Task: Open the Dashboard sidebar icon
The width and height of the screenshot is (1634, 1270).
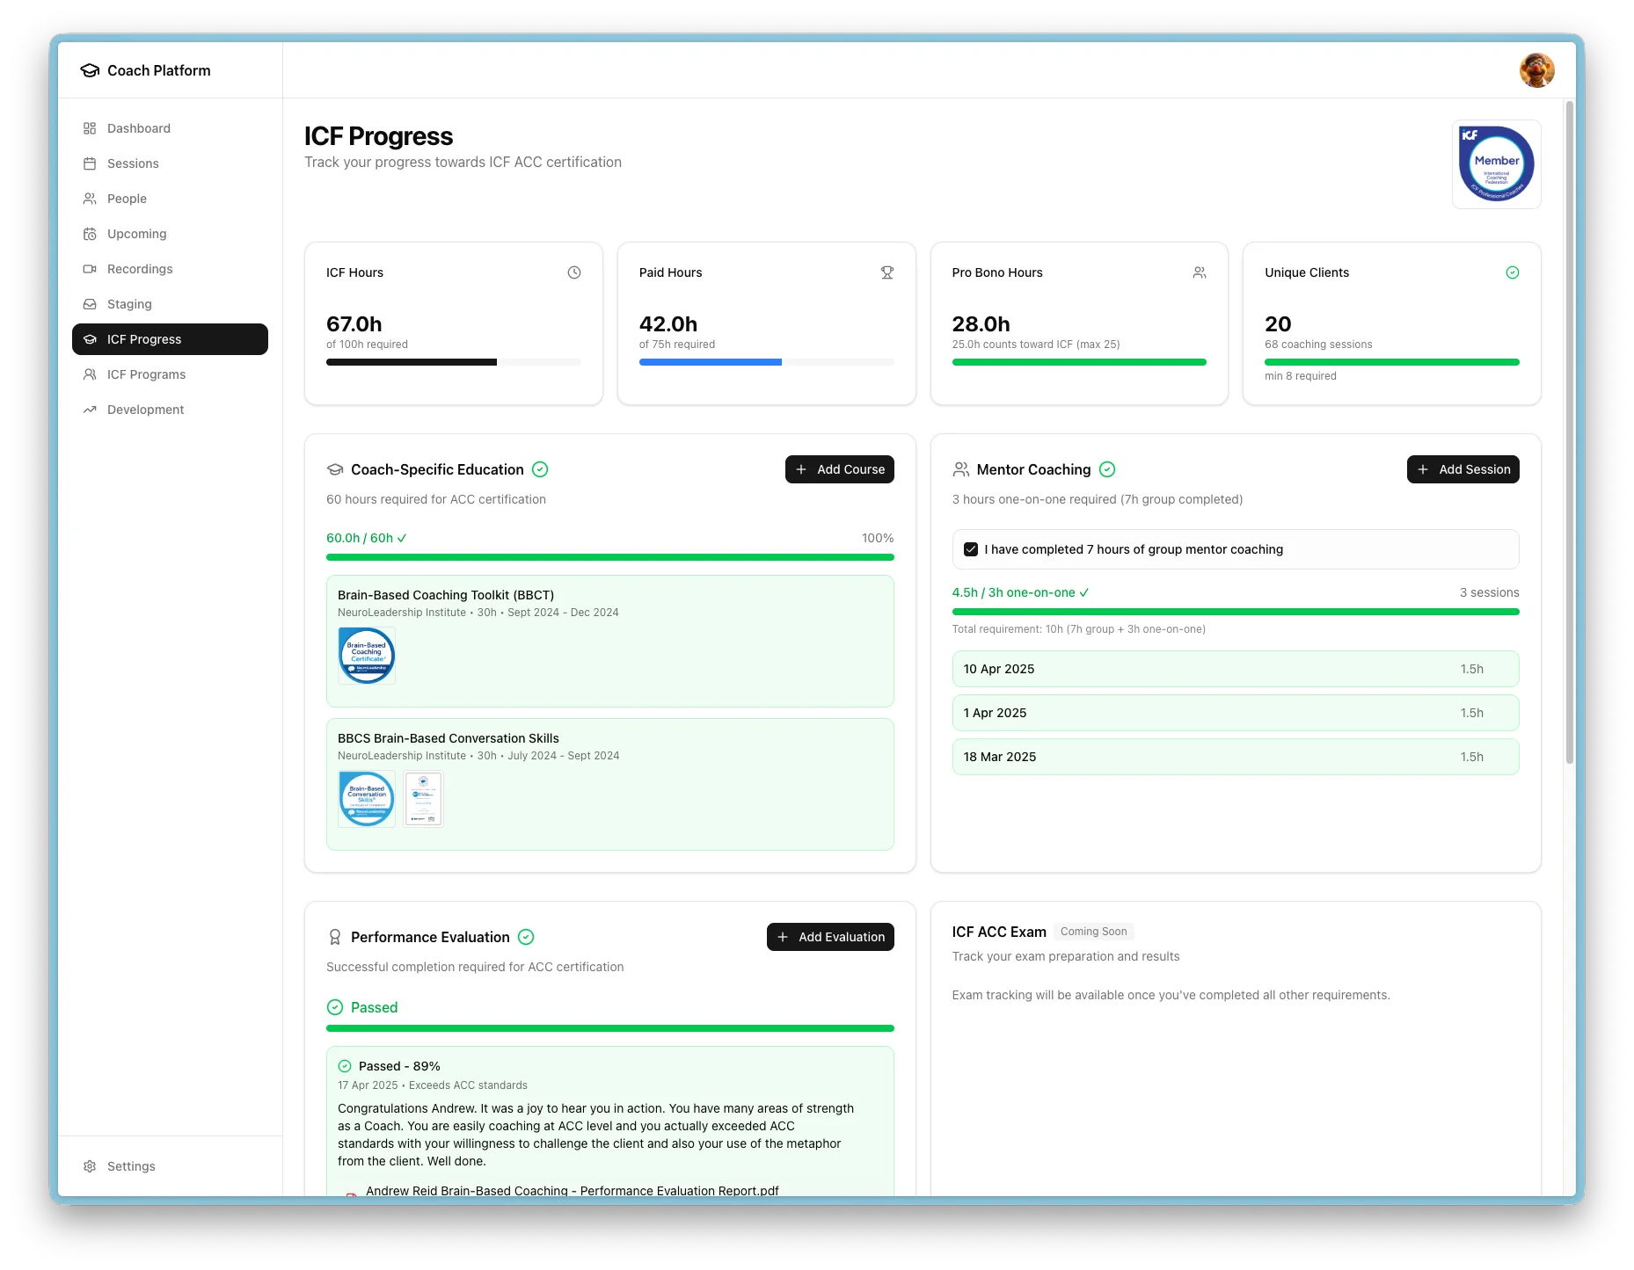Action: pyautogui.click(x=91, y=128)
